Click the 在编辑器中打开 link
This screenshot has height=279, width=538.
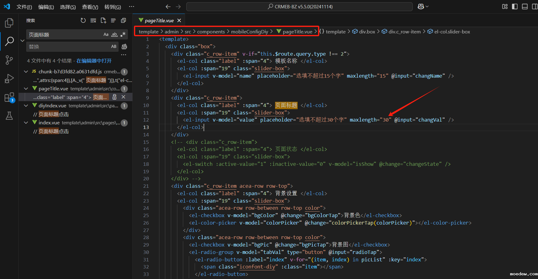click(94, 61)
